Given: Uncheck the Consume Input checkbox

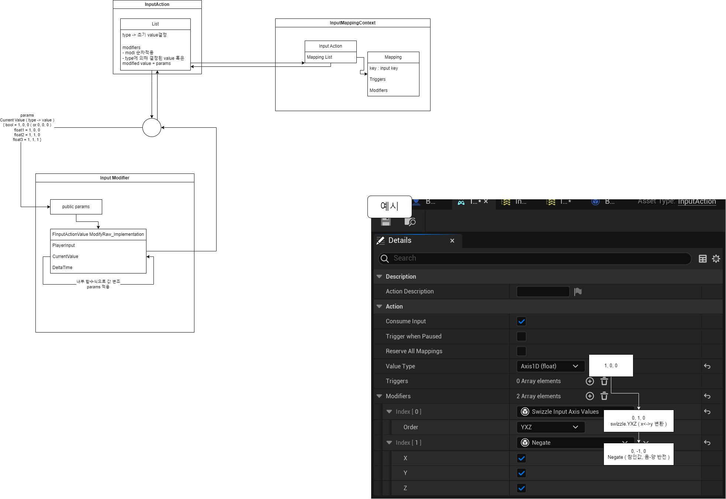Looking at the screenshot, I should pyautogui.click(x=521, y=321).
